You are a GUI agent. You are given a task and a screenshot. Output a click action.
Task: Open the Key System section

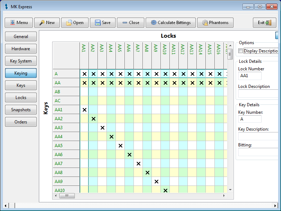21,61
